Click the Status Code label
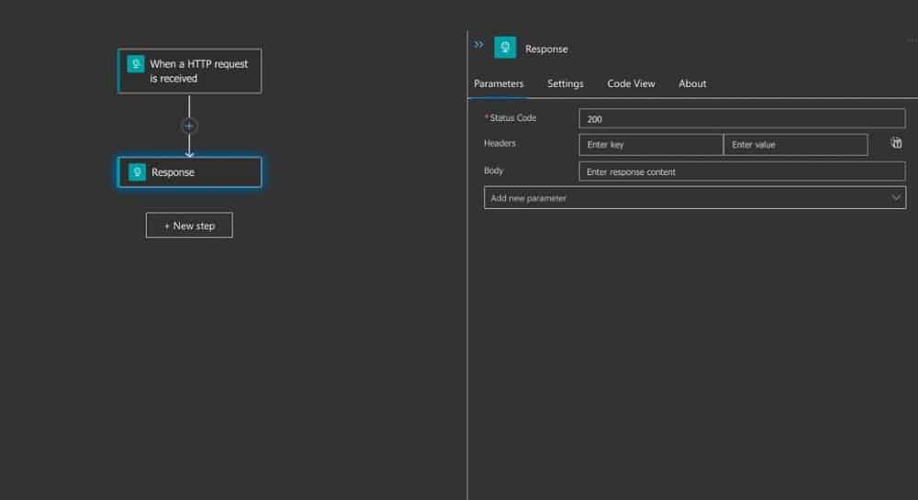Viewport: 918px width, 500px height. point(512,118)
